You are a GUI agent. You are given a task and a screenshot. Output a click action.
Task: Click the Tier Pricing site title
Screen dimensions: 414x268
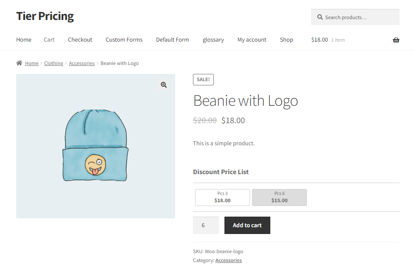point(45,16)
